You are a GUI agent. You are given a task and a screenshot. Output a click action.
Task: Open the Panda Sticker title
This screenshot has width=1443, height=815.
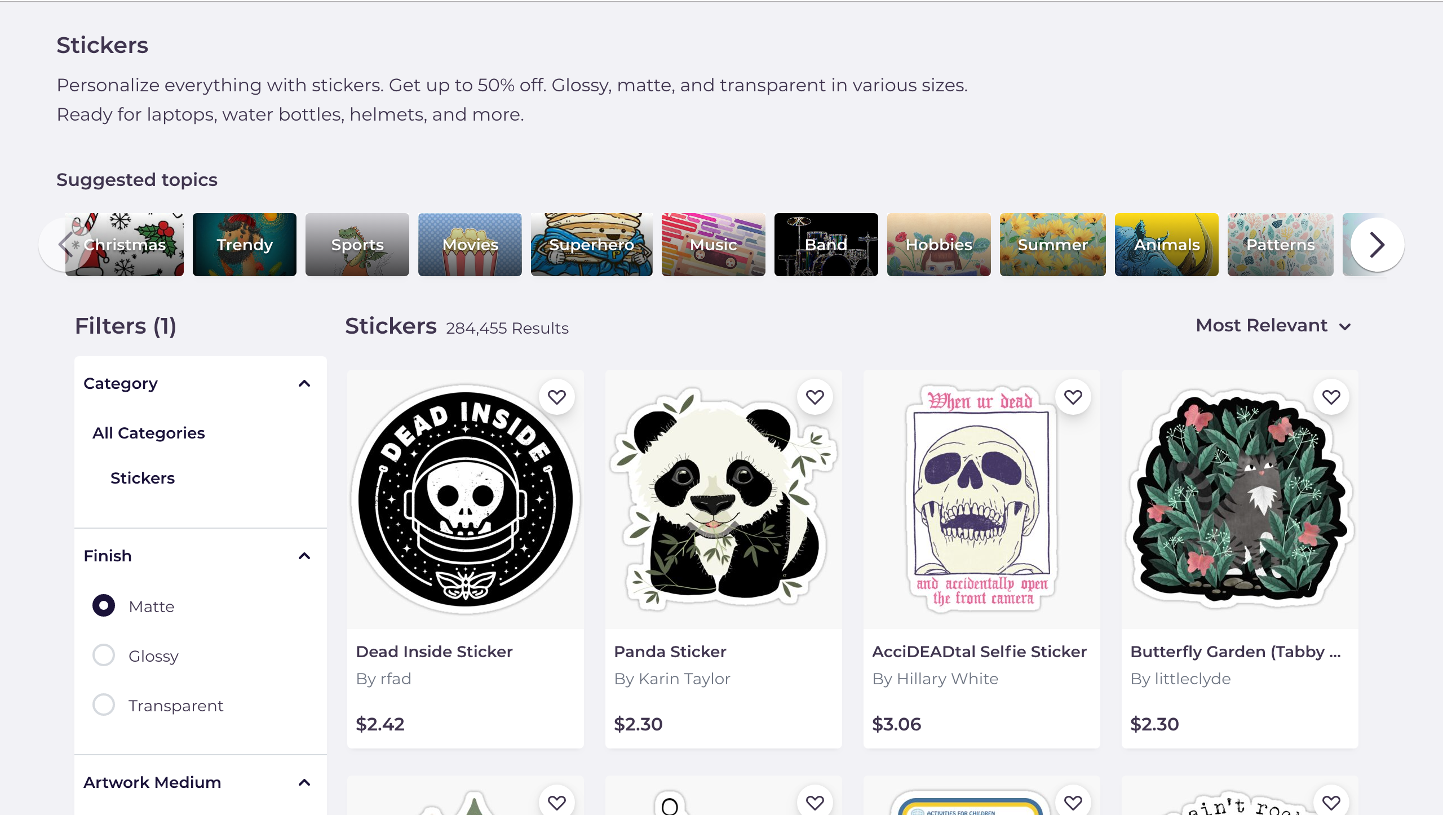pos(670,652)
